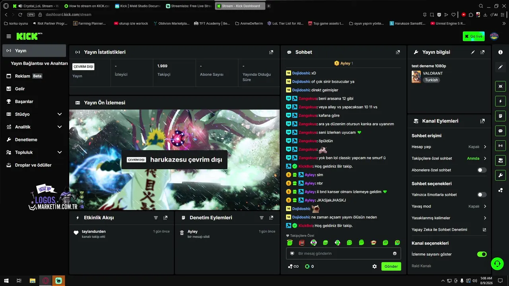Image resolution: width=509 pixels, height=286 pixels.
Task: Pop out the Yayın İstatistikleri panel
Action: click(x=271, y=52)
